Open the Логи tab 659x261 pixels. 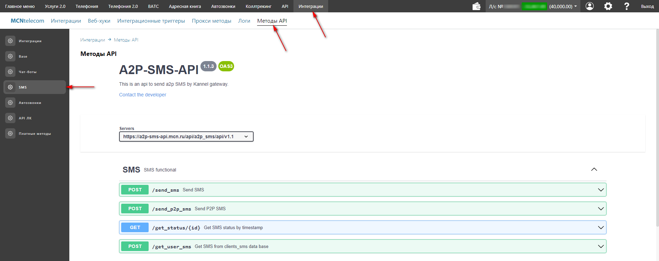244,21
